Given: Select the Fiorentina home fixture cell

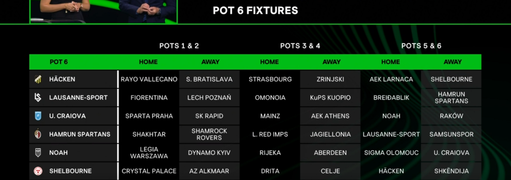Looking at the screenshot, I should pos(149,98).
